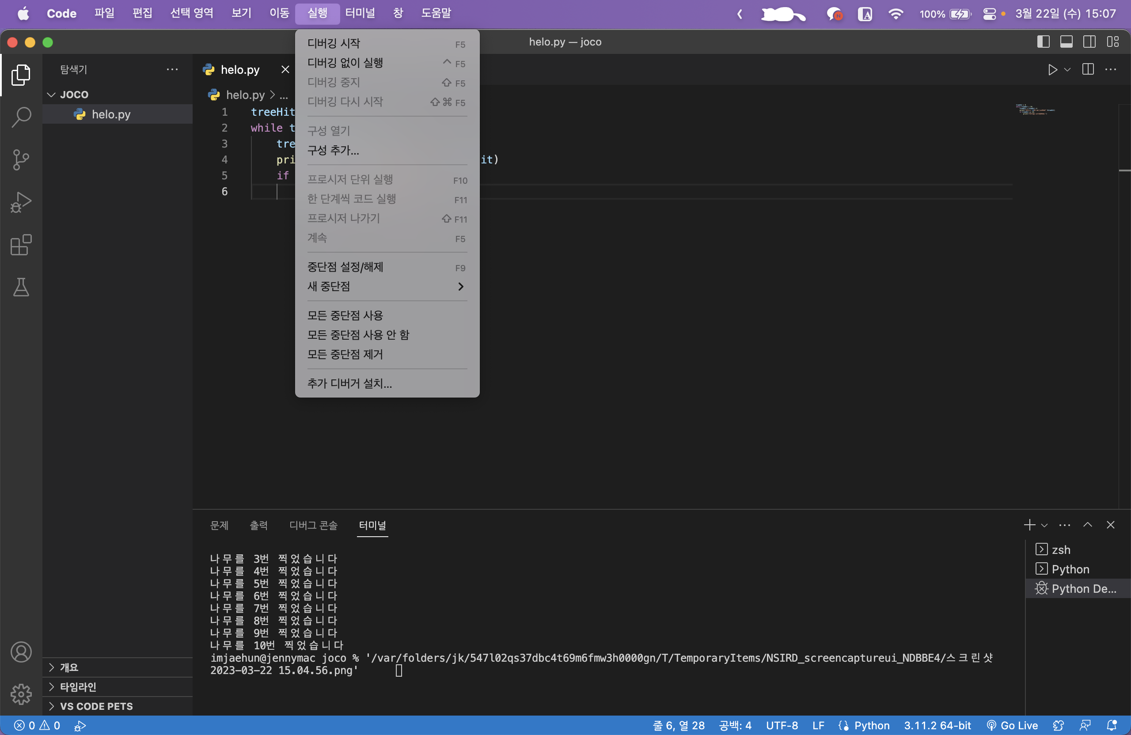The width and height of the screenshot is (1131, 735).
Task: Select the Python terminal instance
Action: [x=1077, y=569]
